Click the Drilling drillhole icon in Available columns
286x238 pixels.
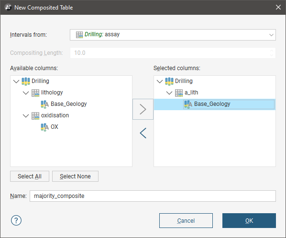(26, 81)
